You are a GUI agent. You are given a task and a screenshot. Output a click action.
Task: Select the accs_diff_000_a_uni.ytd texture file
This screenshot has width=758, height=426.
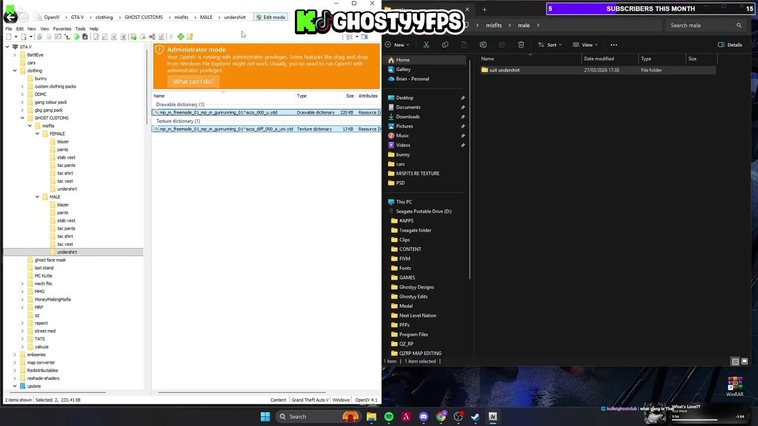[x=266, y=129]
